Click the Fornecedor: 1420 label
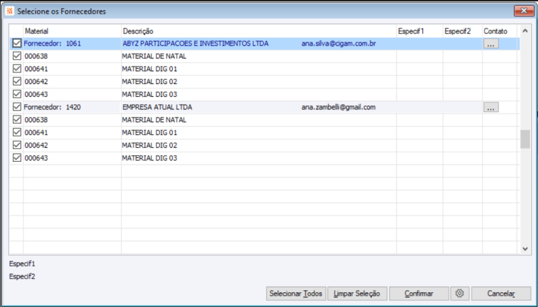The image size is (538, 307). 52,107
